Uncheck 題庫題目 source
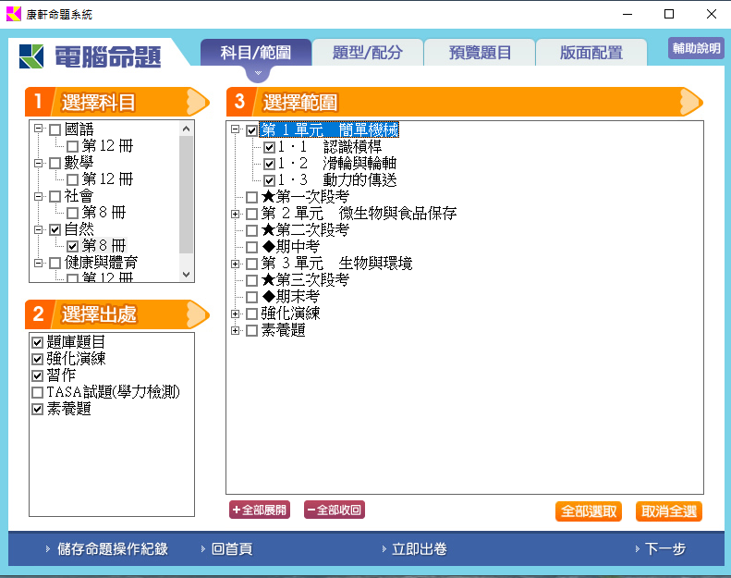 tap(38, 342)
